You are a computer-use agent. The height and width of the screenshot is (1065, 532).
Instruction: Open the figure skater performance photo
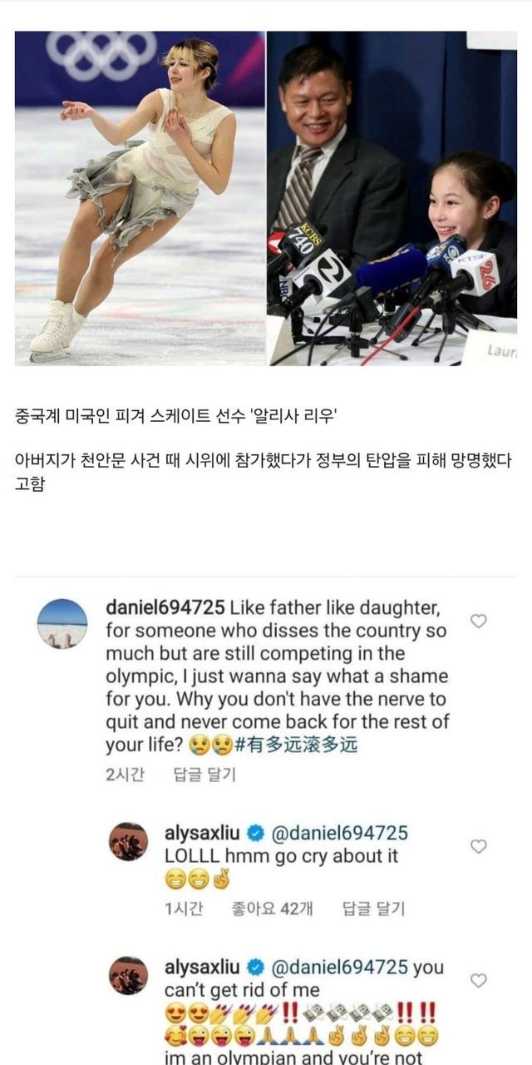point(140,198)
